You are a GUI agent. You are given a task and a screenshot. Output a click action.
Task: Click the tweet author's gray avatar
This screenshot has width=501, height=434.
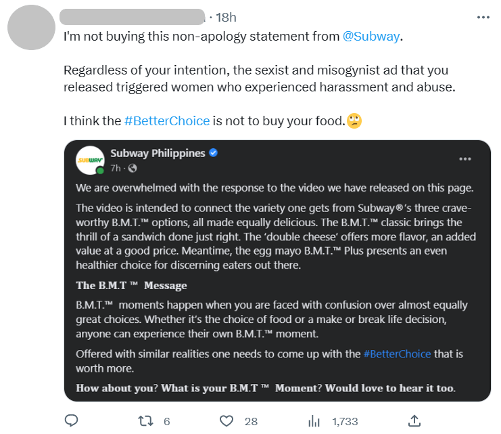click(31, 27)
